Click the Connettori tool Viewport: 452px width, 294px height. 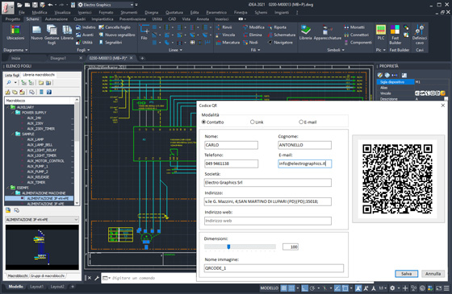(356, 35)
